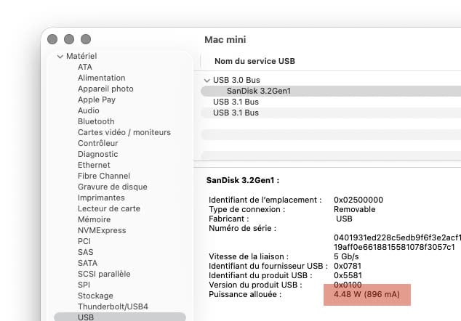Click the Mac mini window title
Image resolution: width=461 pixels, height=321 pixels.
pyautogui.click(x=225, y=39)
